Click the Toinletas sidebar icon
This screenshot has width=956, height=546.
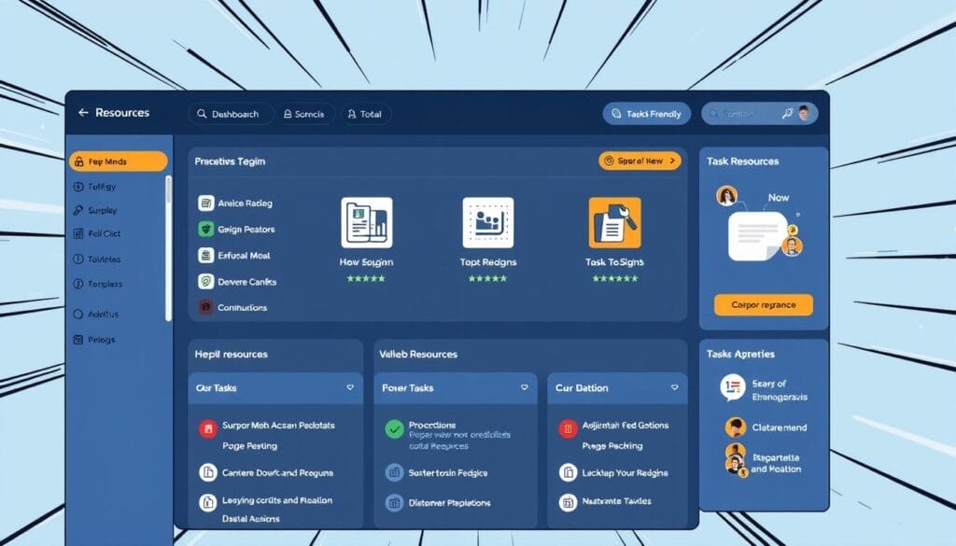[x=78, y=259]
